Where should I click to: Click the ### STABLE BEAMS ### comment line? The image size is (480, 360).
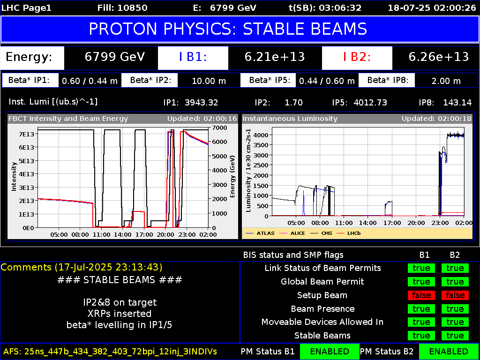[120, 280]
